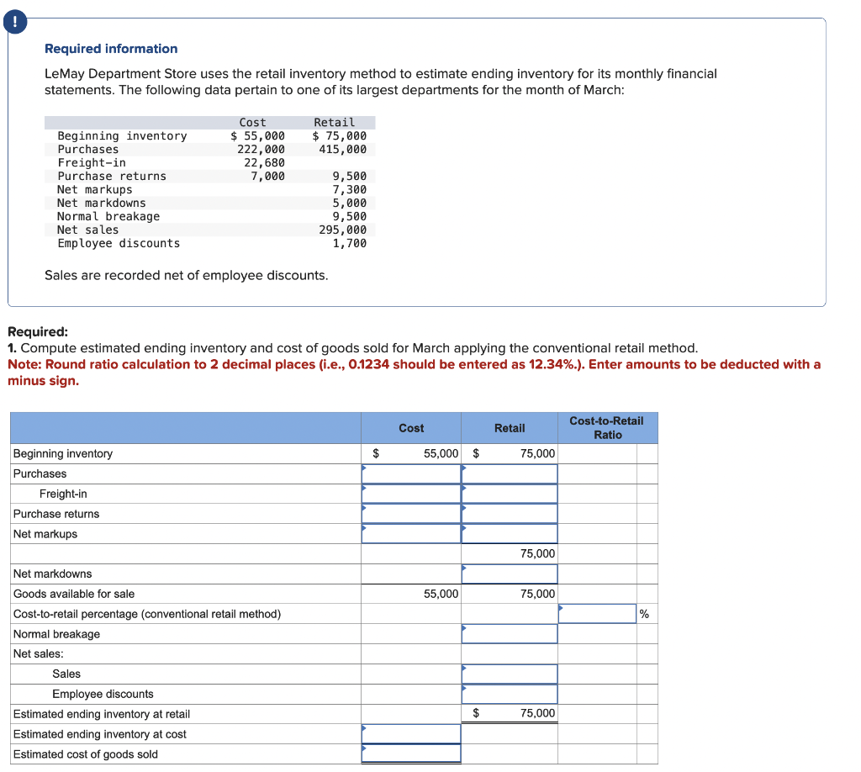Click the cost-to-retail percentage input box
The width and height of the screenshot is (861, 772).
597,613
